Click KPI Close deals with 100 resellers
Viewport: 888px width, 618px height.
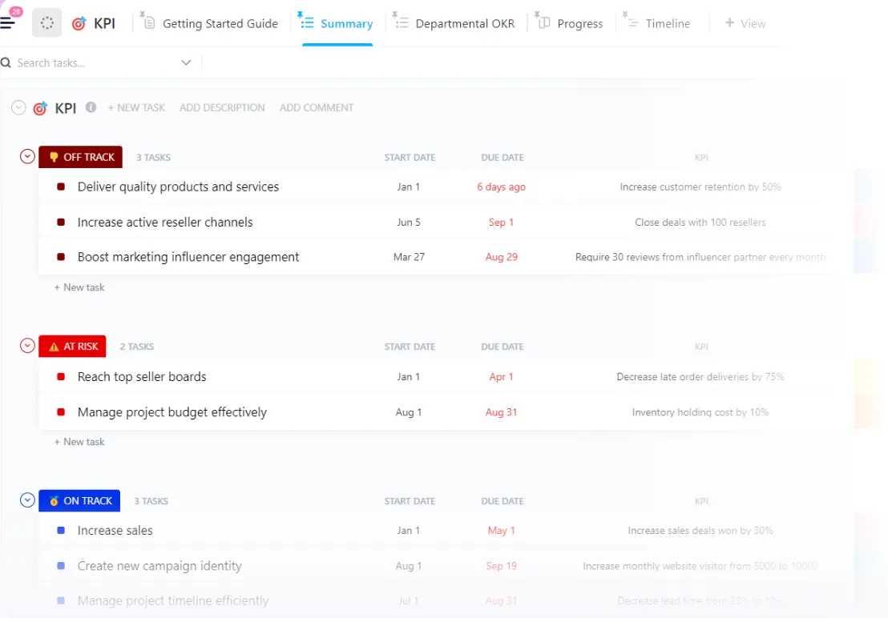click(x=700, y=223)
